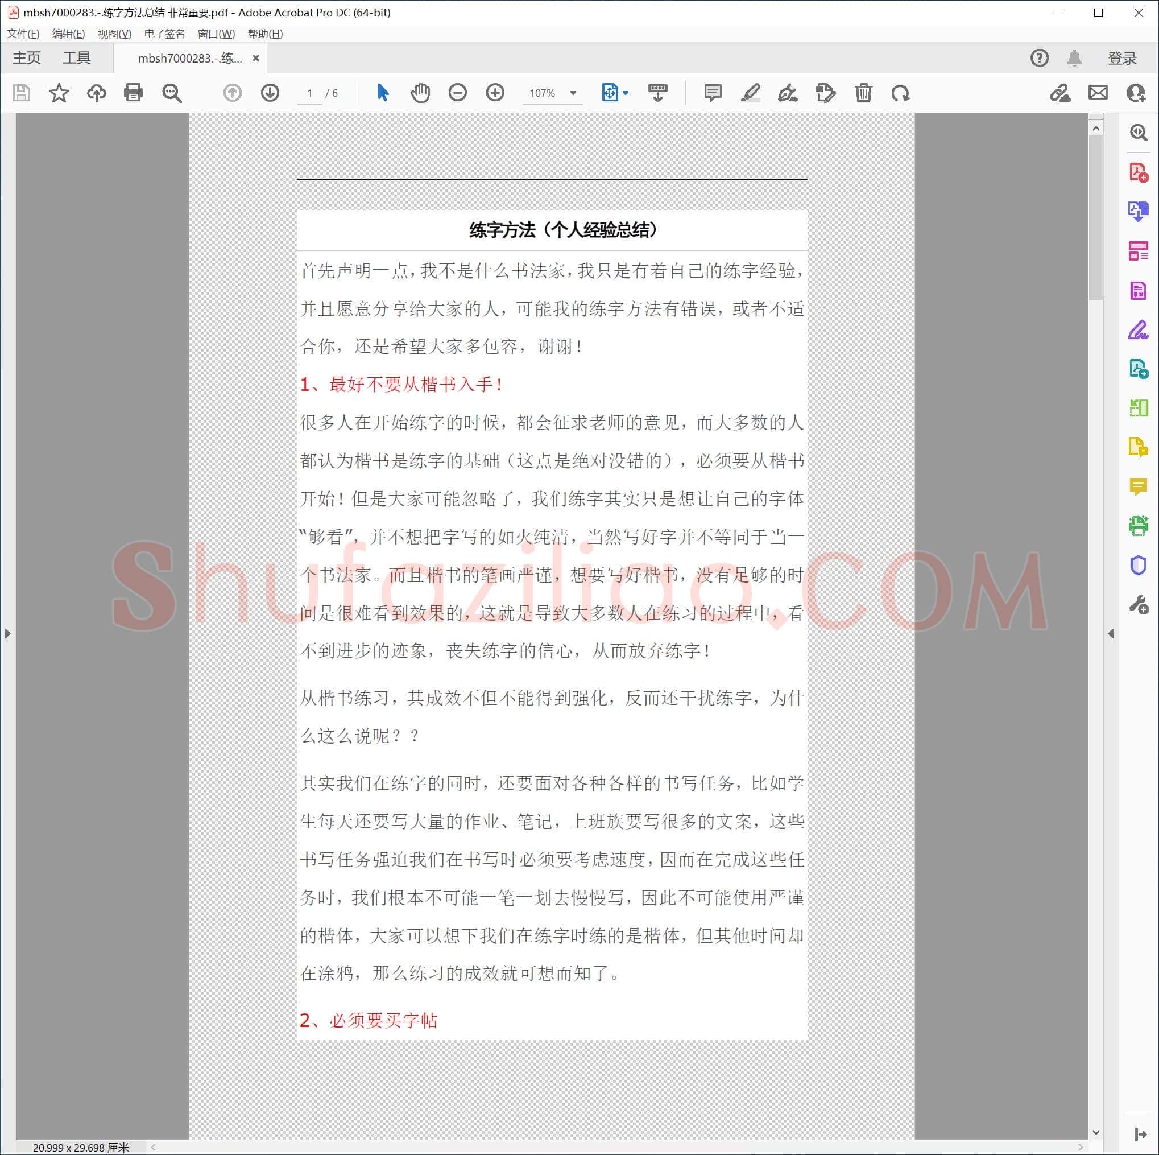Delete with the trash can icon
The image size is (1159, 1155).
point(863,93)
